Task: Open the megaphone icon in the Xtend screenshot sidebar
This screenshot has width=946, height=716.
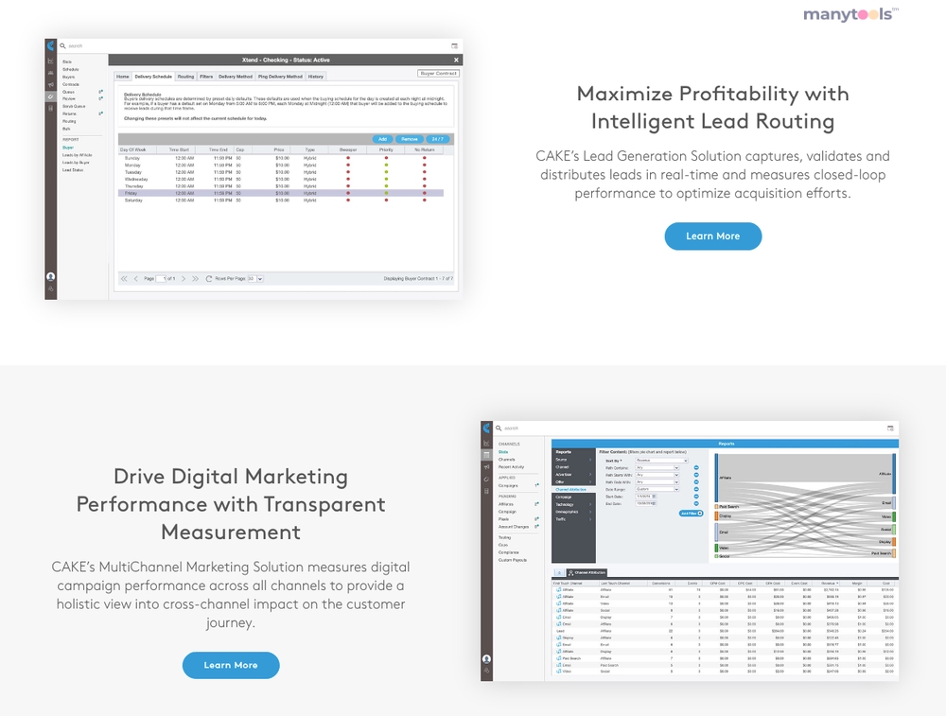Action: point(51,84)
